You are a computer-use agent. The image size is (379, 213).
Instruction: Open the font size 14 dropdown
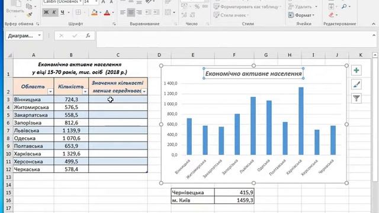tap(96, 2)
